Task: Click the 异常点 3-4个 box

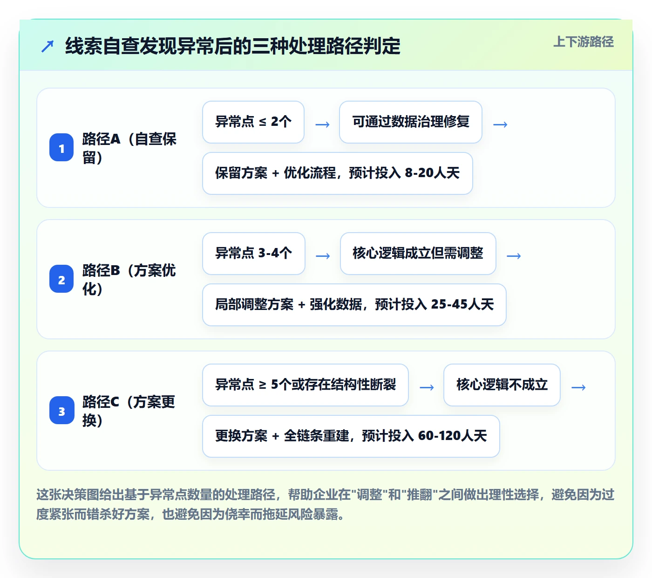Action: pyautogui.click(x=254, y=254)
